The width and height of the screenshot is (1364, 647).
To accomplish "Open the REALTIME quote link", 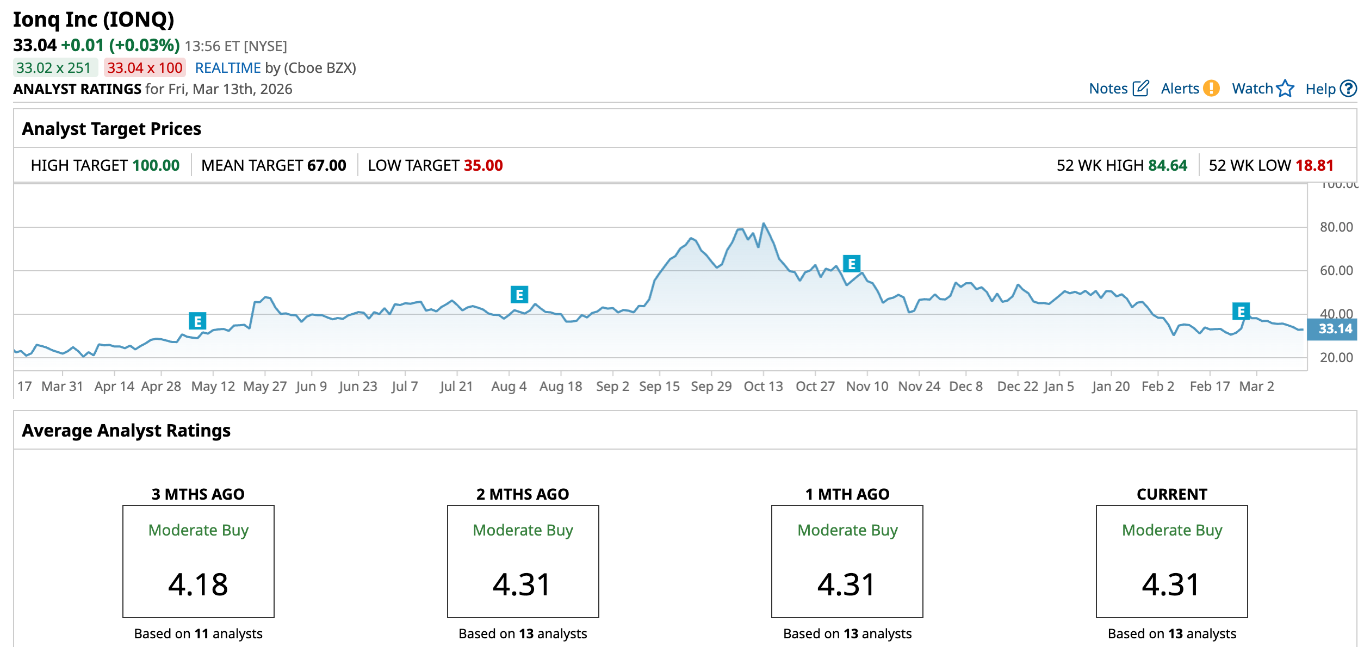I will tap(228, 68).
